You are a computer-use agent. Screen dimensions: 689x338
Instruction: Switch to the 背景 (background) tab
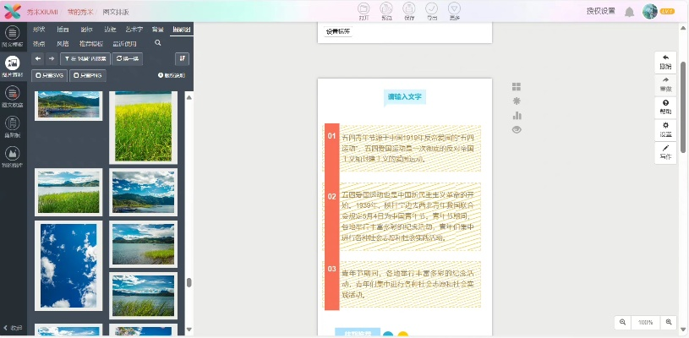click(x=158, y=29)
